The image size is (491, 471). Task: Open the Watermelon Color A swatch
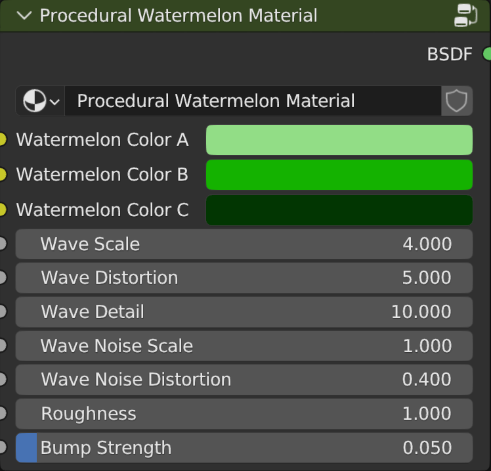coord(339,140)
